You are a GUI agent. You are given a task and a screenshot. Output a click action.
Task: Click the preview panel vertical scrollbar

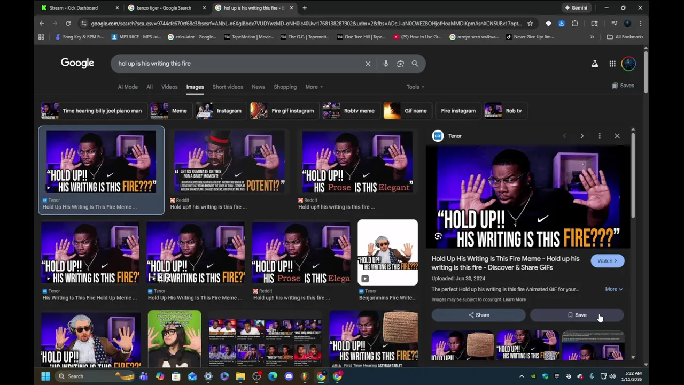pos(633,176)
